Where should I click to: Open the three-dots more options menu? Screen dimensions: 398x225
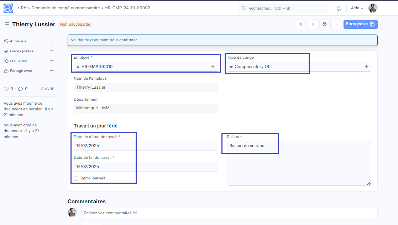coord(336,24)
